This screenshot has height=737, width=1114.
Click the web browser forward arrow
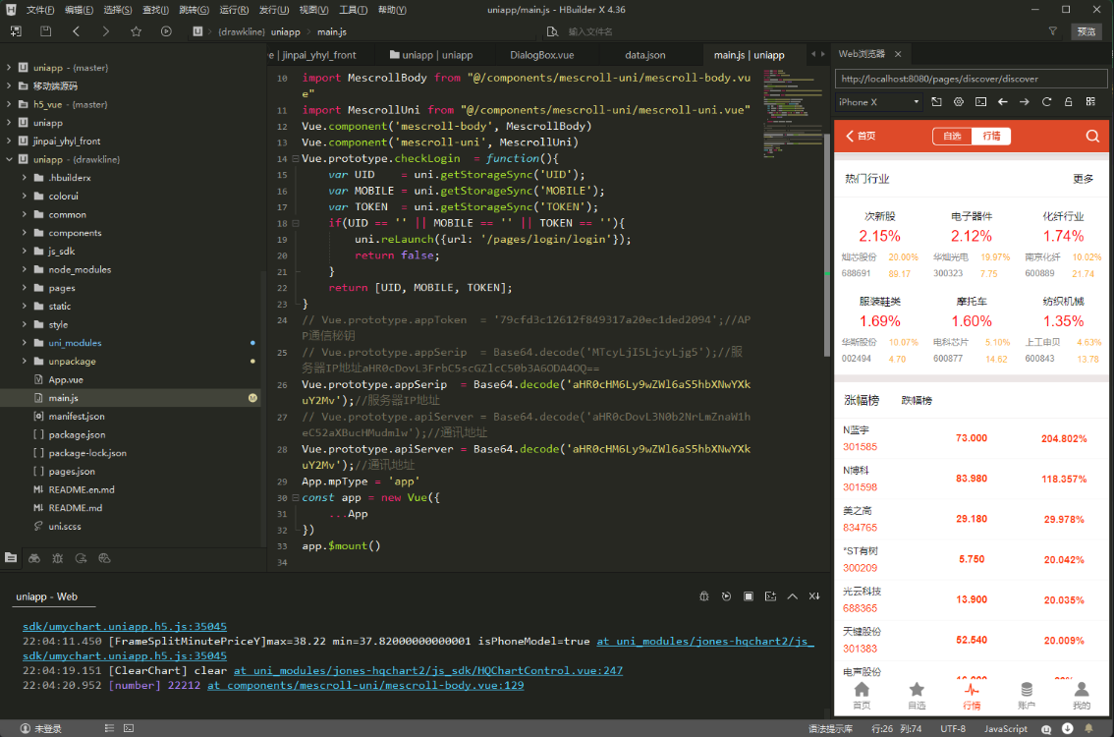(x=1025, y=101)
